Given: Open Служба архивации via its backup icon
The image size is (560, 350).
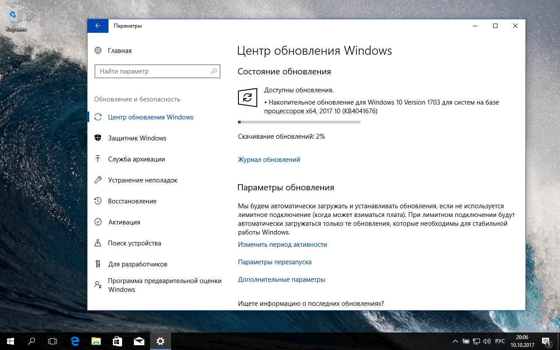Looking at the screenshot, I should coord(99,159).
